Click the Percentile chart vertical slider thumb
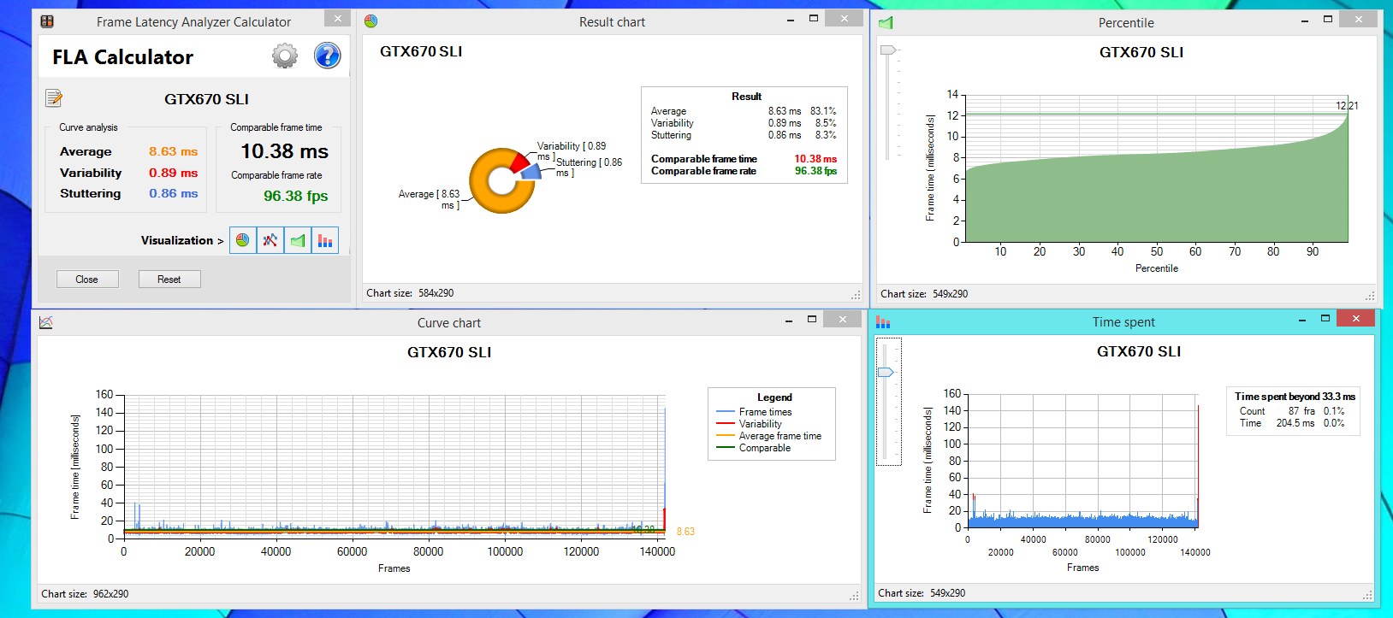Screen dimensions: 1393x618 [888, 50]
